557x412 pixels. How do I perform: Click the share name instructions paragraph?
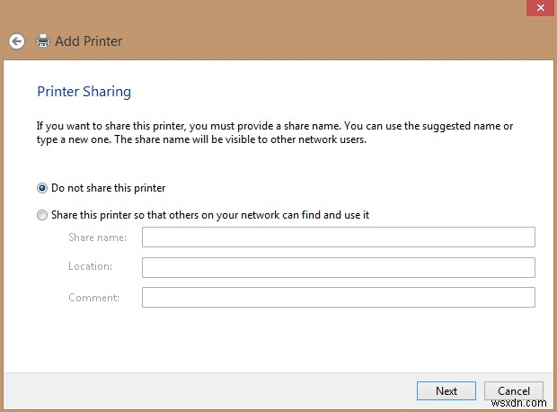tap(274, 132)
